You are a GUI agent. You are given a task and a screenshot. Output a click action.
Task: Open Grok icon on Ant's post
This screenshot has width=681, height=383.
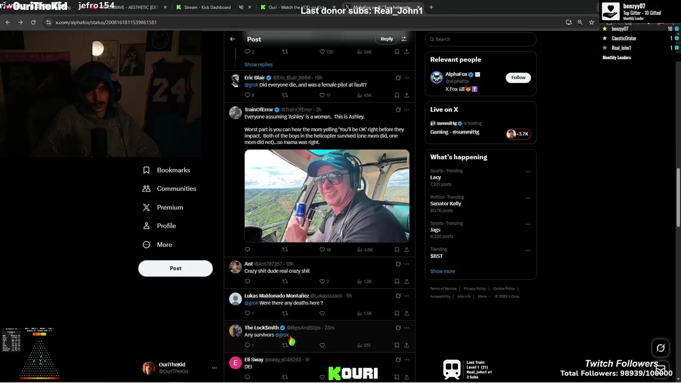[398, 264]
